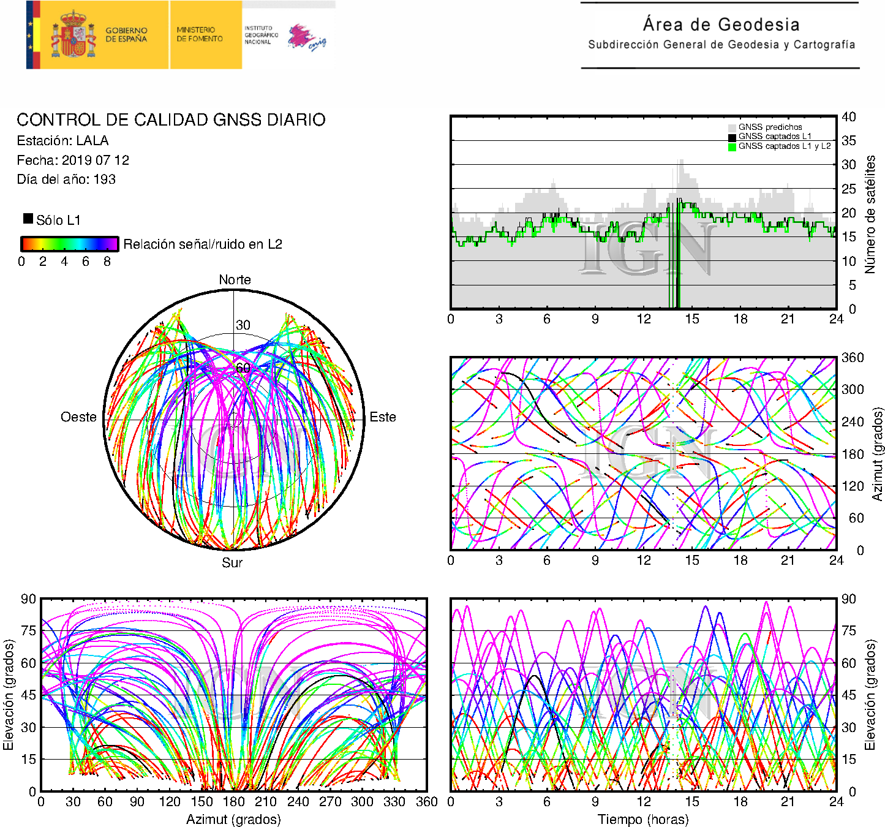
Task: Click the black Sólo L1 square
Action: point(28,219)
